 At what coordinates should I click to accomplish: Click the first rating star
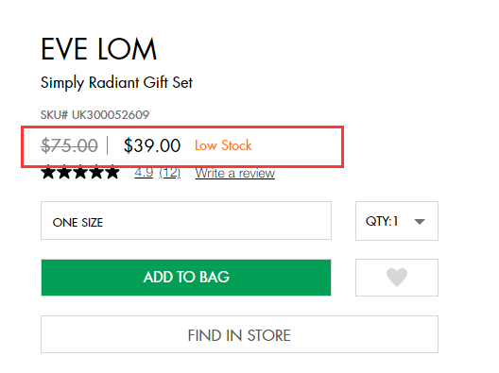(48, 173)
